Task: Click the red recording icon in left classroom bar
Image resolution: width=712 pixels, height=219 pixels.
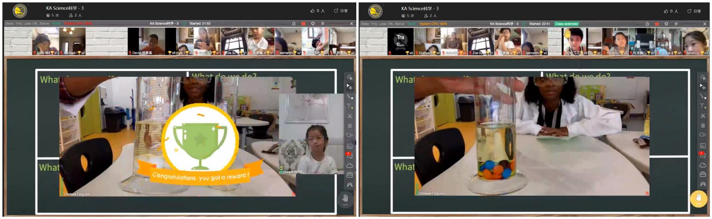Action: coord(303,23)
